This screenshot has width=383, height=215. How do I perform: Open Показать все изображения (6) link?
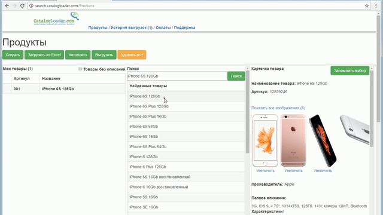tap(278, 107)
